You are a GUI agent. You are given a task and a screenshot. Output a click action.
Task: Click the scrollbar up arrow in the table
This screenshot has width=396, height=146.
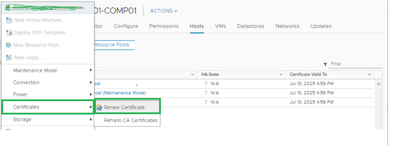pos(378,84)
